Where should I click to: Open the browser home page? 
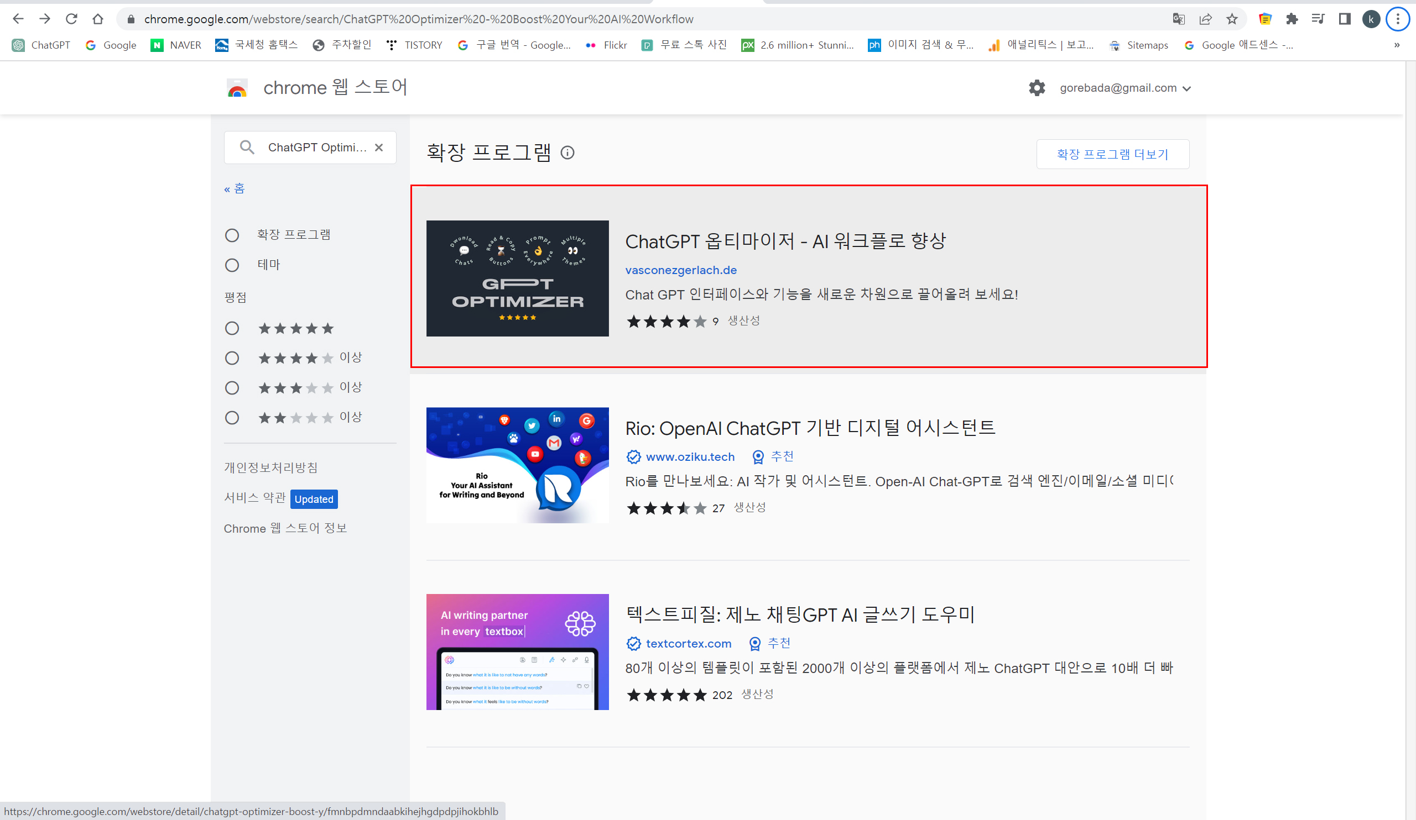click(x=98, y=19)
